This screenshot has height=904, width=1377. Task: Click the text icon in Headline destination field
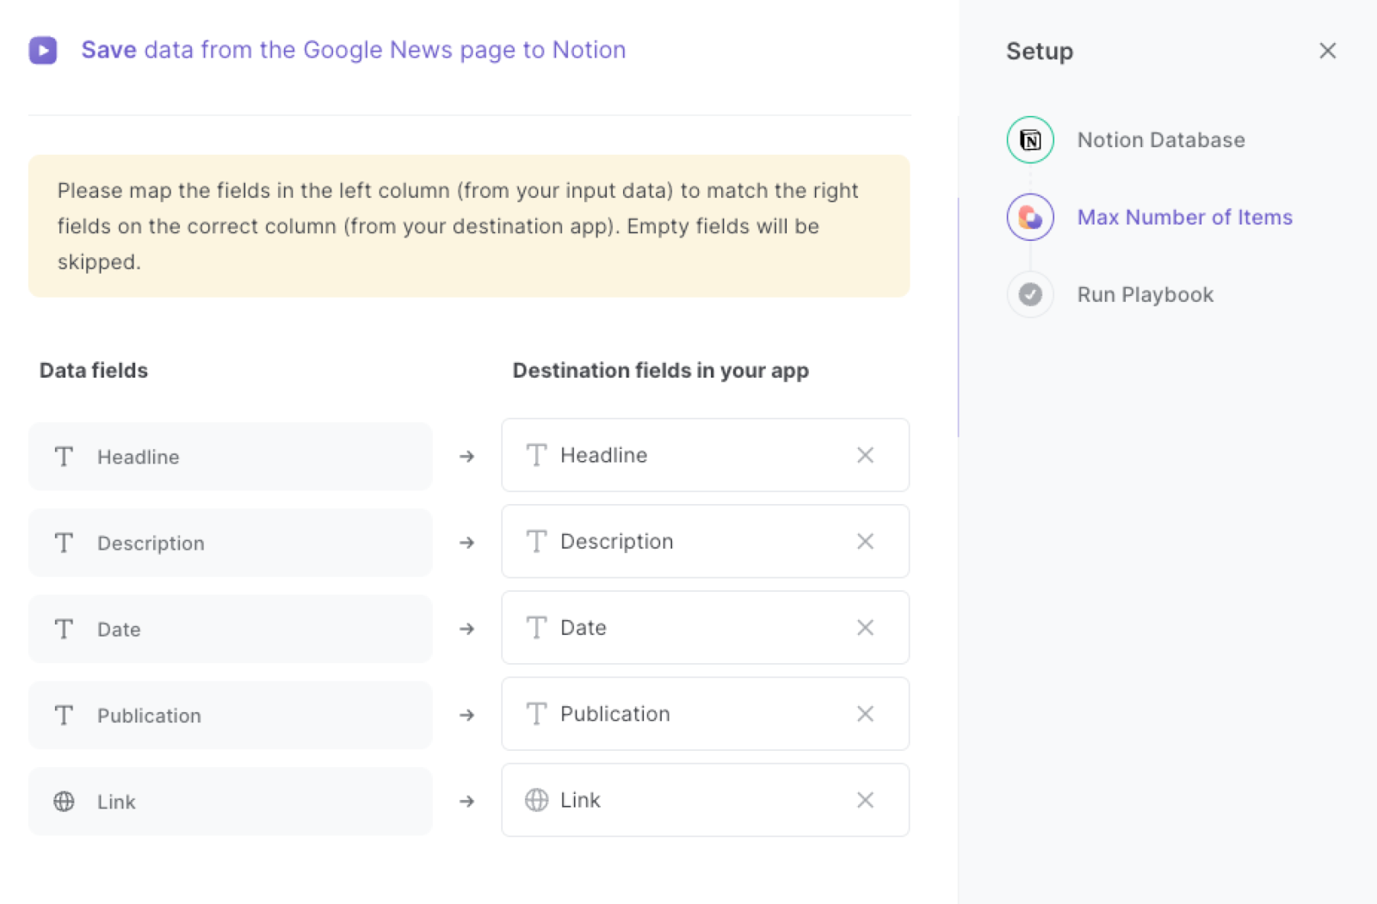pyautogui.click(x=536, y=455)
